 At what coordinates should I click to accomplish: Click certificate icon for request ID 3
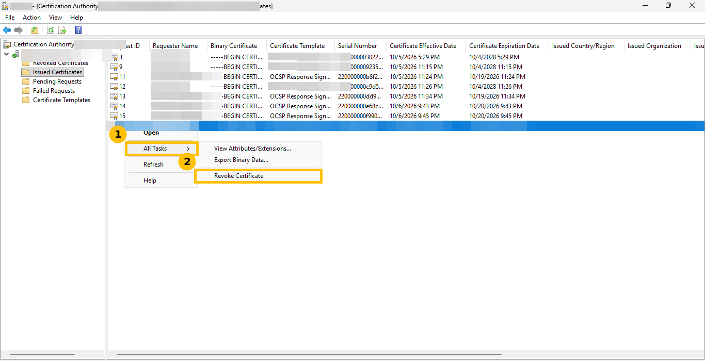coord(114,57)
